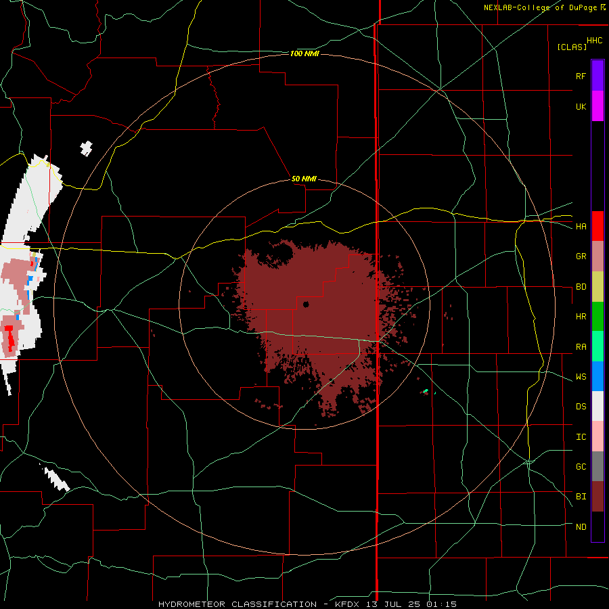The height and width of the screenshot is (609, 609).
Task: Click the "[CLAS]" units label
Action: tap(571, 47)
